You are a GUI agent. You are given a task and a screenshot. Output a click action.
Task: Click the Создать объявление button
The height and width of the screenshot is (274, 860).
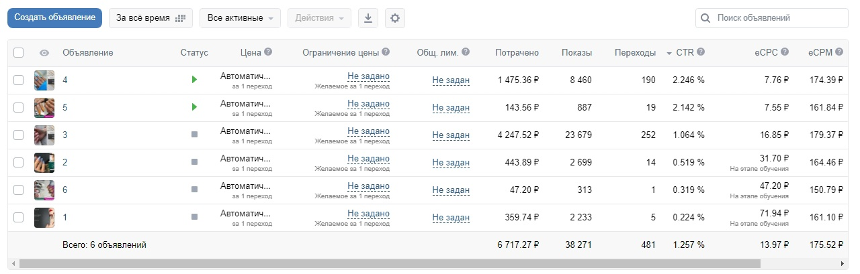(54, 18)
